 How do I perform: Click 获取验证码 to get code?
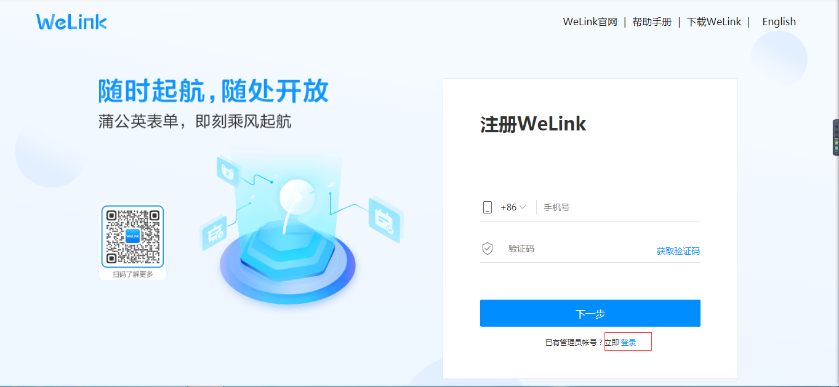(678, 251)
